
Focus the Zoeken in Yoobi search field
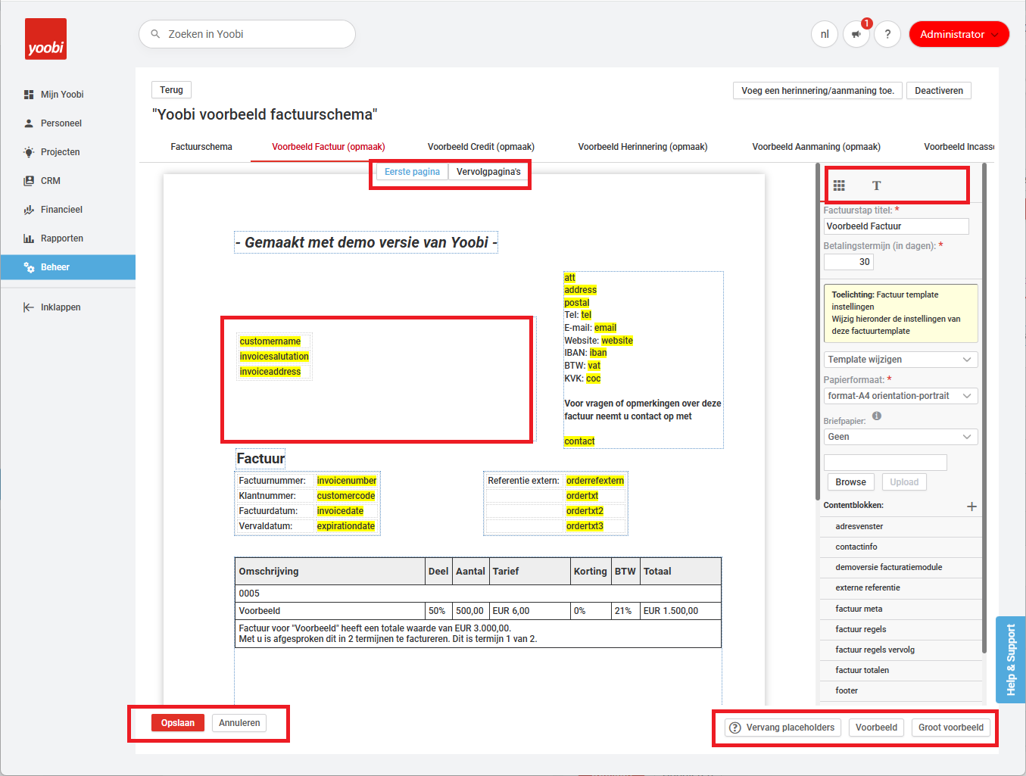(x=247, y=34)
